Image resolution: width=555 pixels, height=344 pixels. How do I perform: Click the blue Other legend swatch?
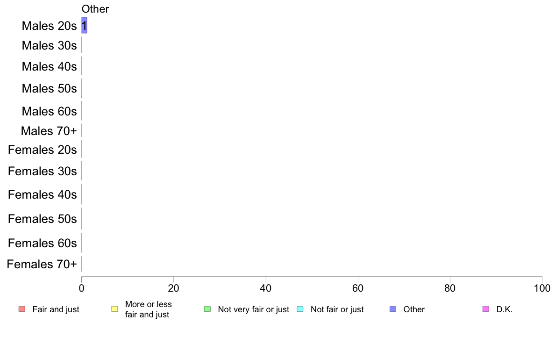pos(393,309)
